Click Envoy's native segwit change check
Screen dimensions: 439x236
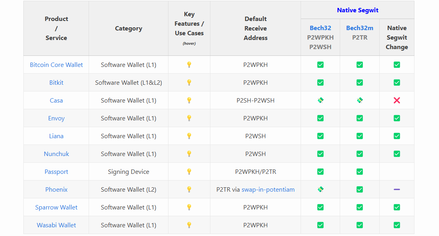(x=397, y=118)
